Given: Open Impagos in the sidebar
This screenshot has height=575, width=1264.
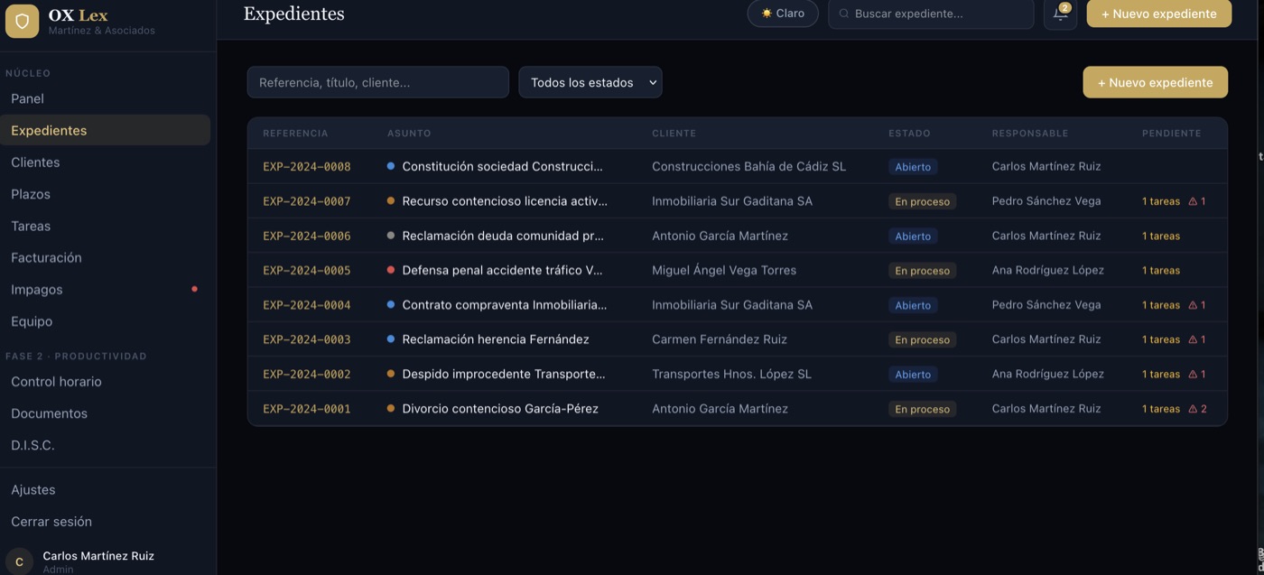Looking at the screenshot, I should tap(37, 289).
